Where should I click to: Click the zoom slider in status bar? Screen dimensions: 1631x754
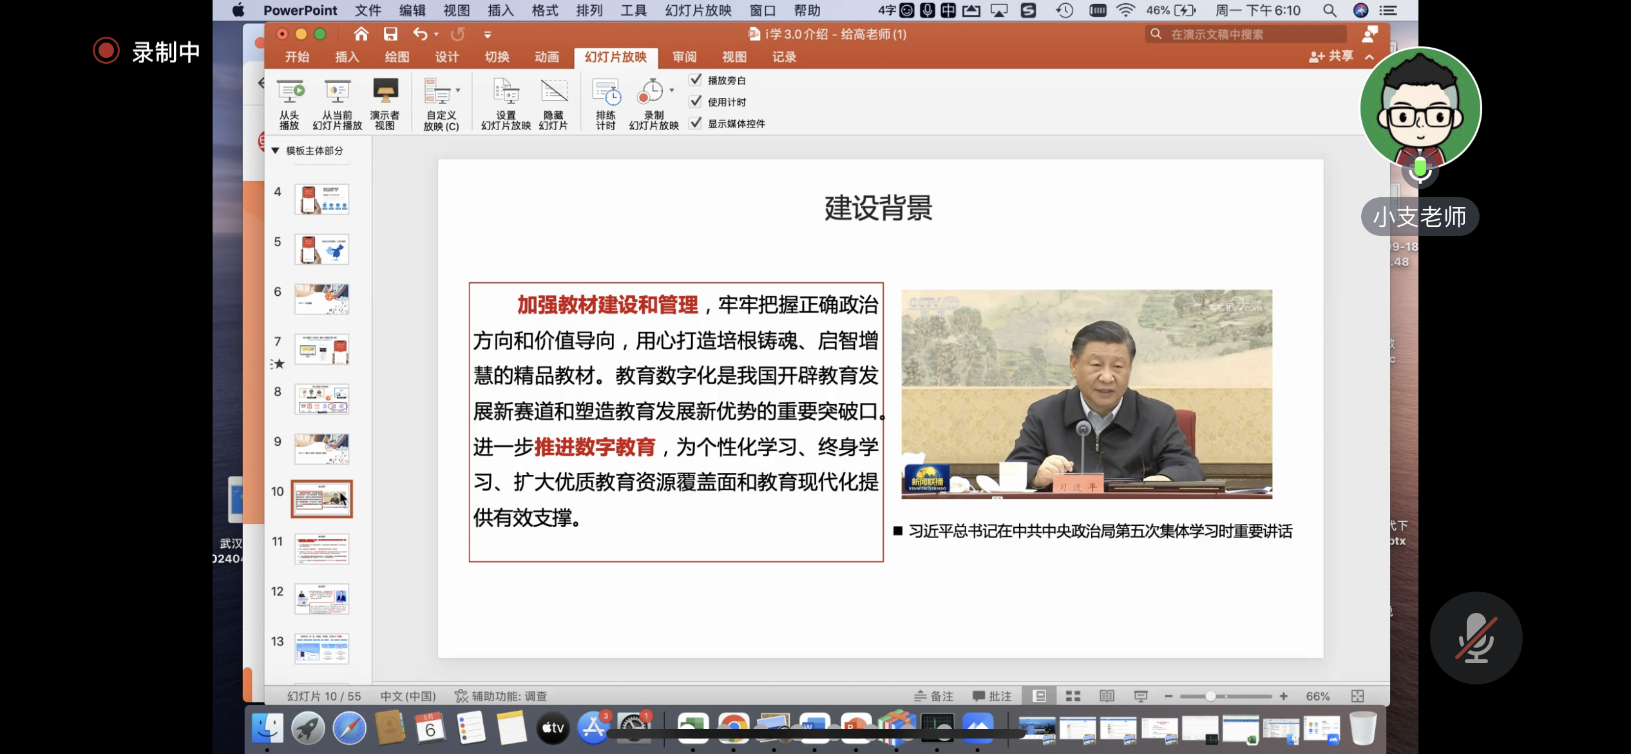[x=1210, y=696]
